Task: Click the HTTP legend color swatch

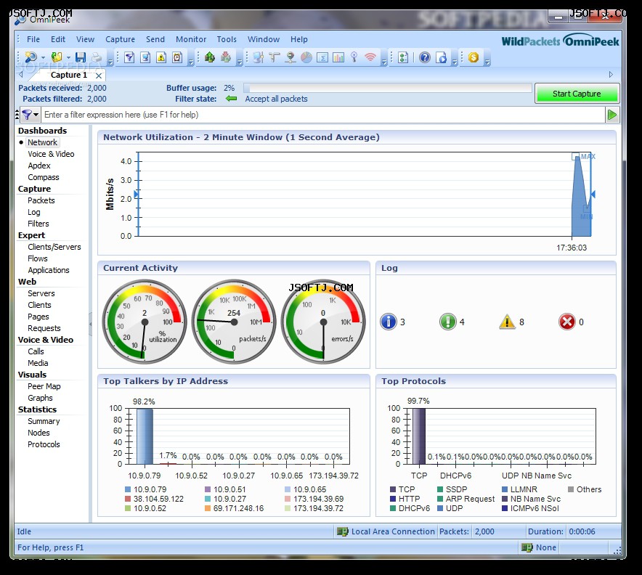Action: click(393, 499)
